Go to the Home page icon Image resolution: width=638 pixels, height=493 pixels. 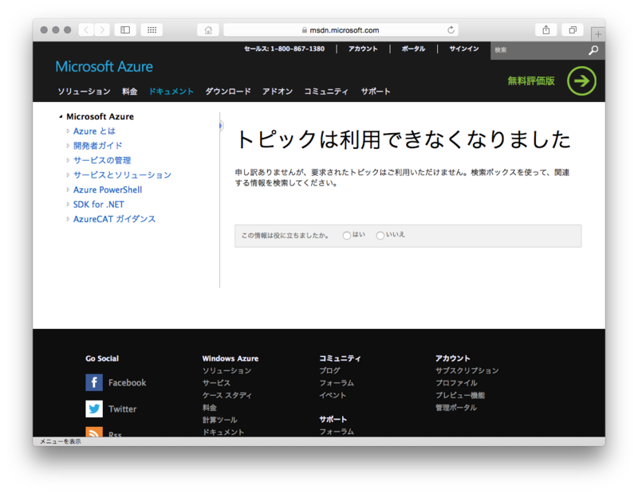coord(208,29)
